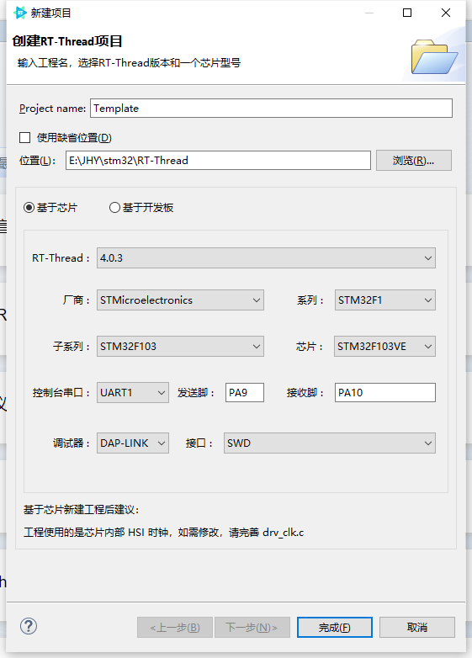The image size is (472, 658).
Task: Select the 基于开发板 radio button
Action: point(114,207)
